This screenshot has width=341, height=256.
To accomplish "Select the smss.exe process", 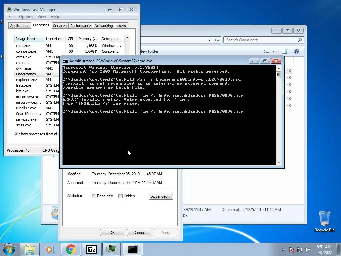I will [x=37, y=125].
